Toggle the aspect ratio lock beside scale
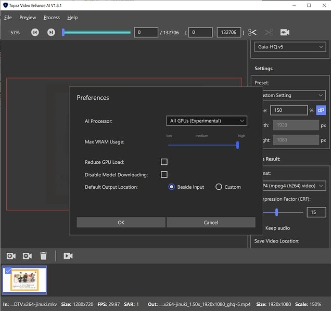The image size is (331, 311). (x=321, y=110)
